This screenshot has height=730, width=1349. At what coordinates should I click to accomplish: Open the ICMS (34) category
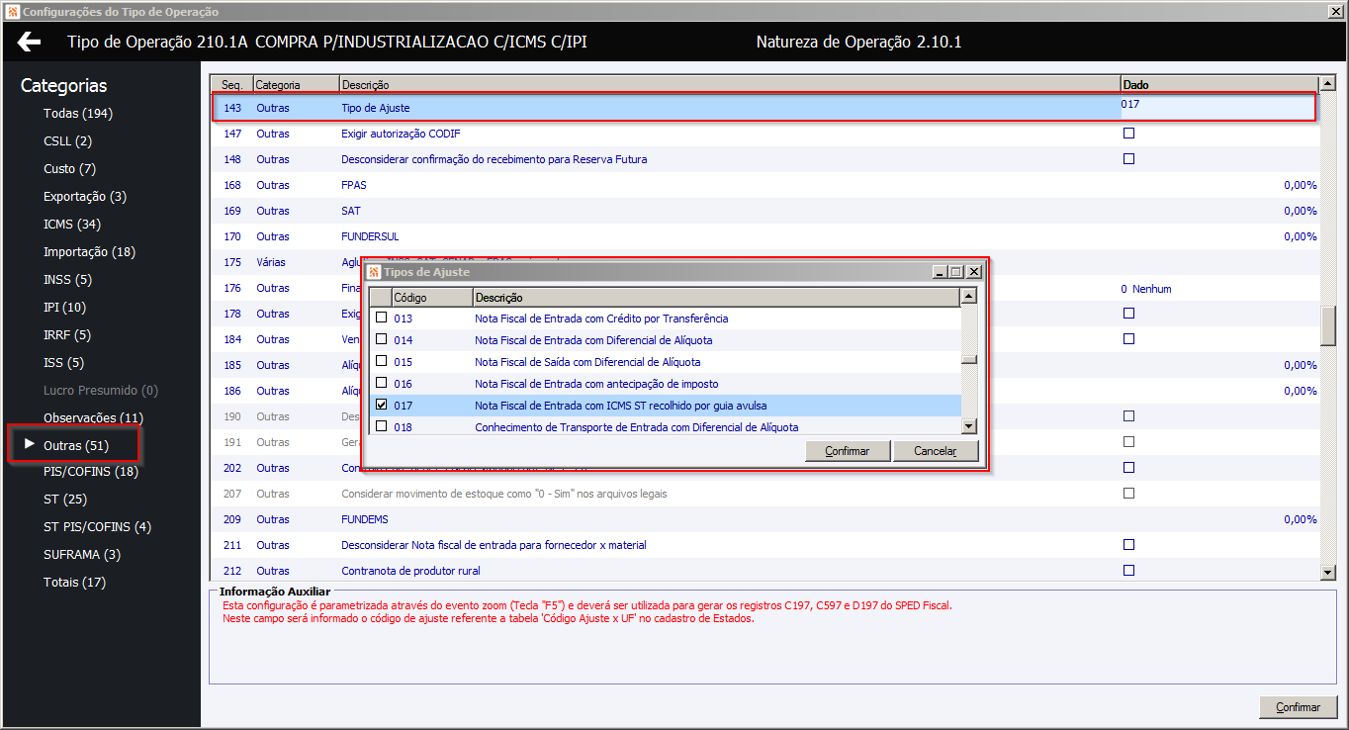[x=72, y=225]
